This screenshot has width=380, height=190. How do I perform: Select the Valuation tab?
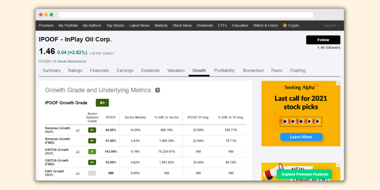click(176, 70)
